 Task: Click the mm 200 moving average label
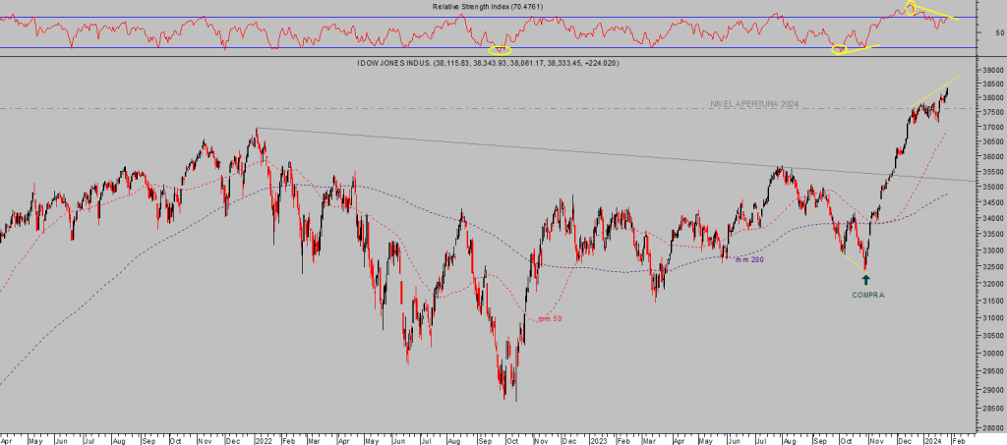click(x=748, y=259)
